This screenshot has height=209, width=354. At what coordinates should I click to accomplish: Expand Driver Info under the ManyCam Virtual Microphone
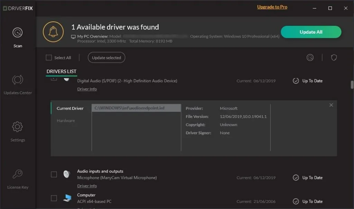(x=87, y=186)
